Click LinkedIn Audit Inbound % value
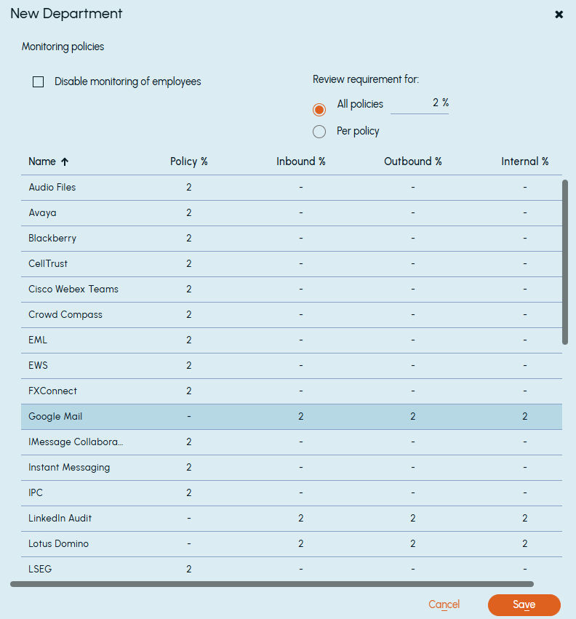The height and width of the screenshot is (619, 576). point(301,519)
